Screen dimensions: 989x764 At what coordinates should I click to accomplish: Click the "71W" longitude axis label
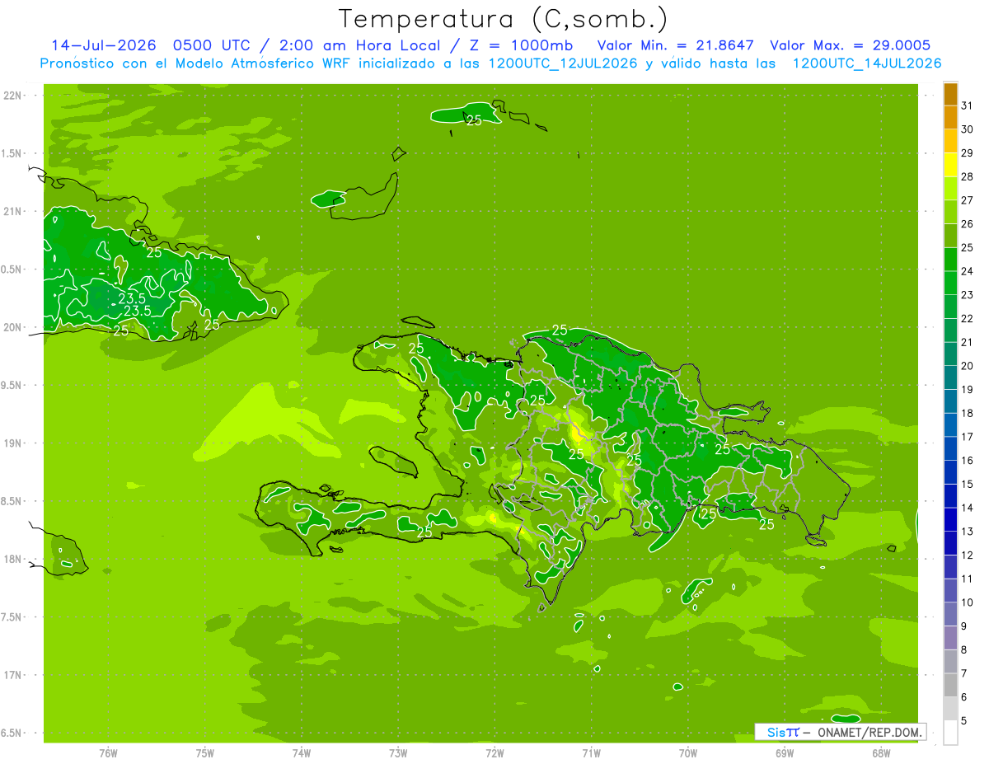click(591, 753)
